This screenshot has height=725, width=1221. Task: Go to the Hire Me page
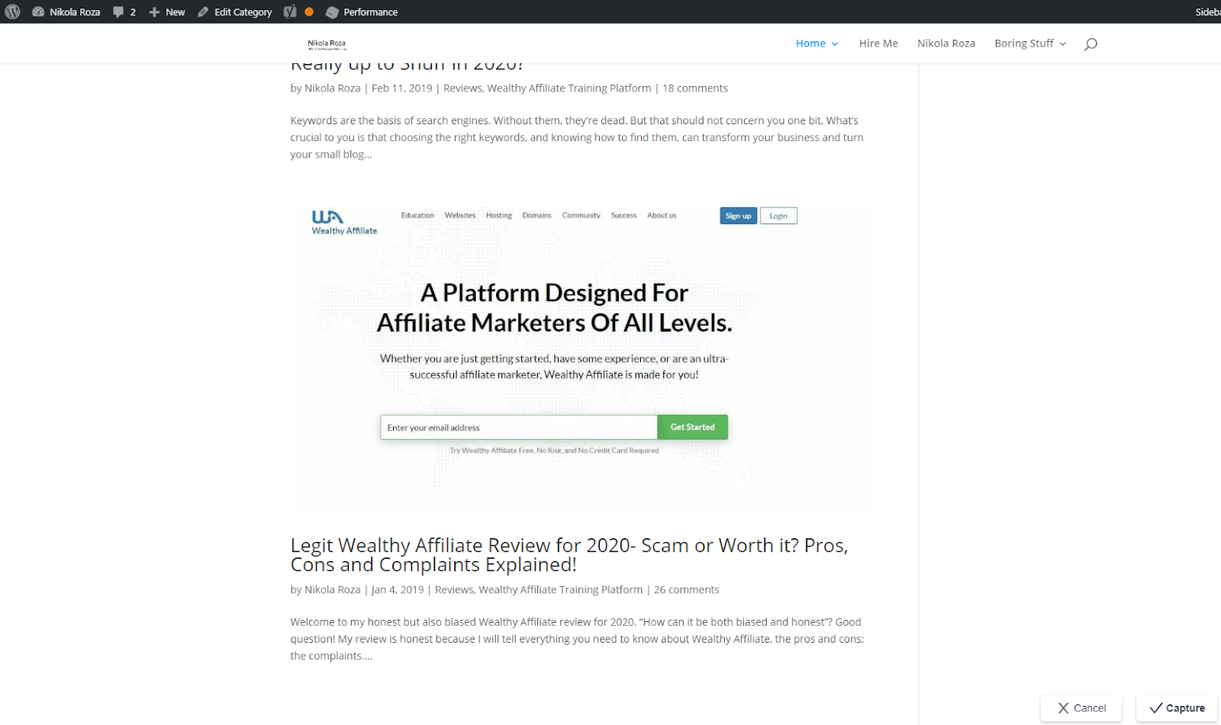click(x=878, y=43)
